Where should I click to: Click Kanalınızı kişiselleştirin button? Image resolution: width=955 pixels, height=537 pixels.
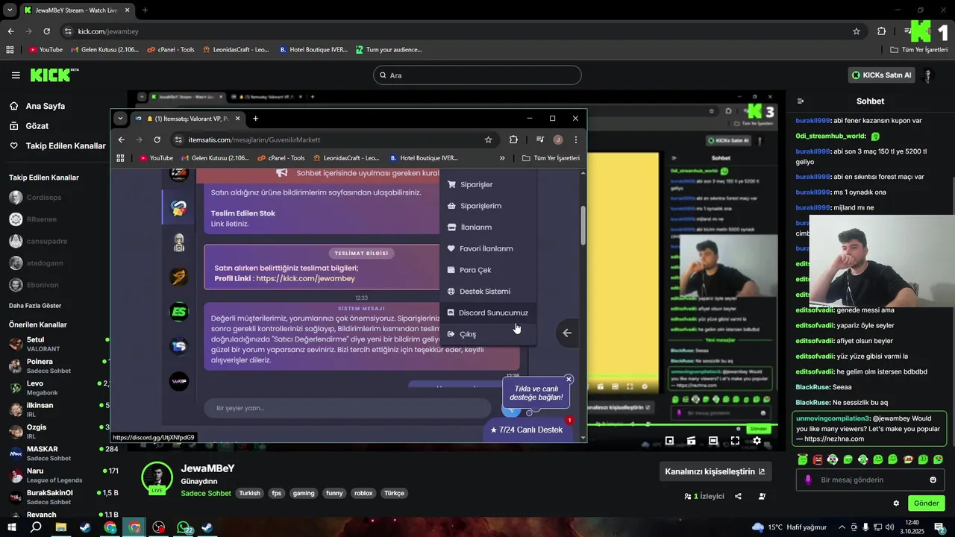[x=715, y=471]
